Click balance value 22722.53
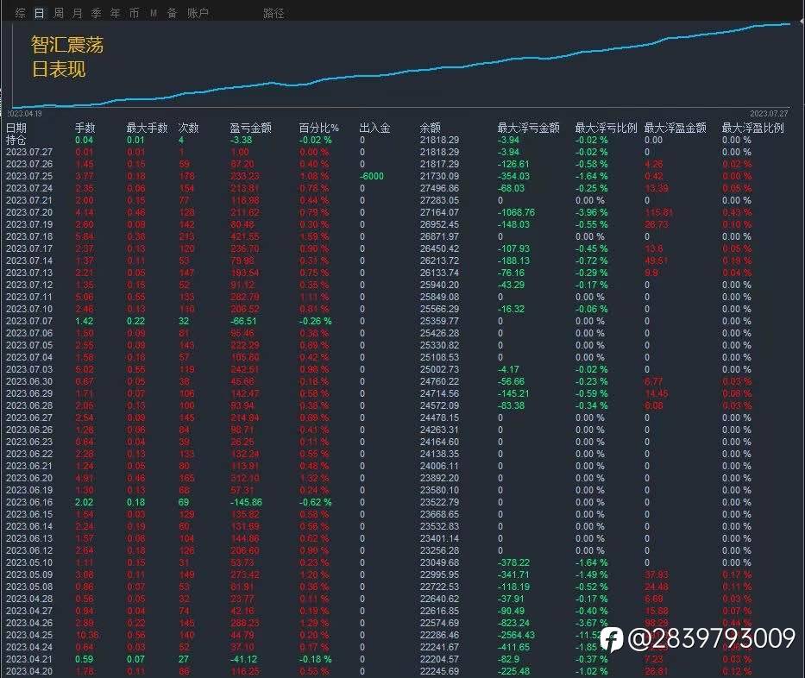805x678 pixels. click(x=439, y=587)
